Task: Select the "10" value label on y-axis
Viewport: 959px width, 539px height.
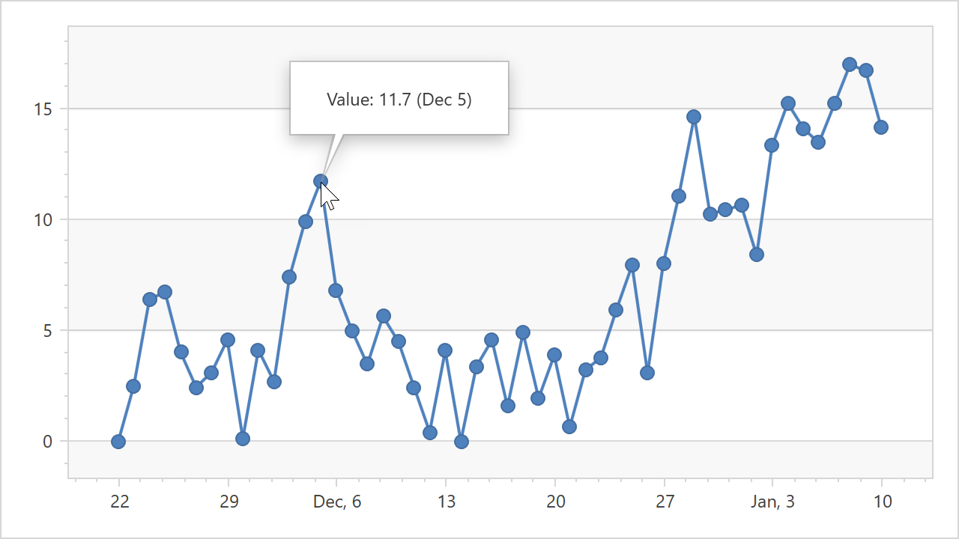Action: pyautogui.click(x=43, y=220)
